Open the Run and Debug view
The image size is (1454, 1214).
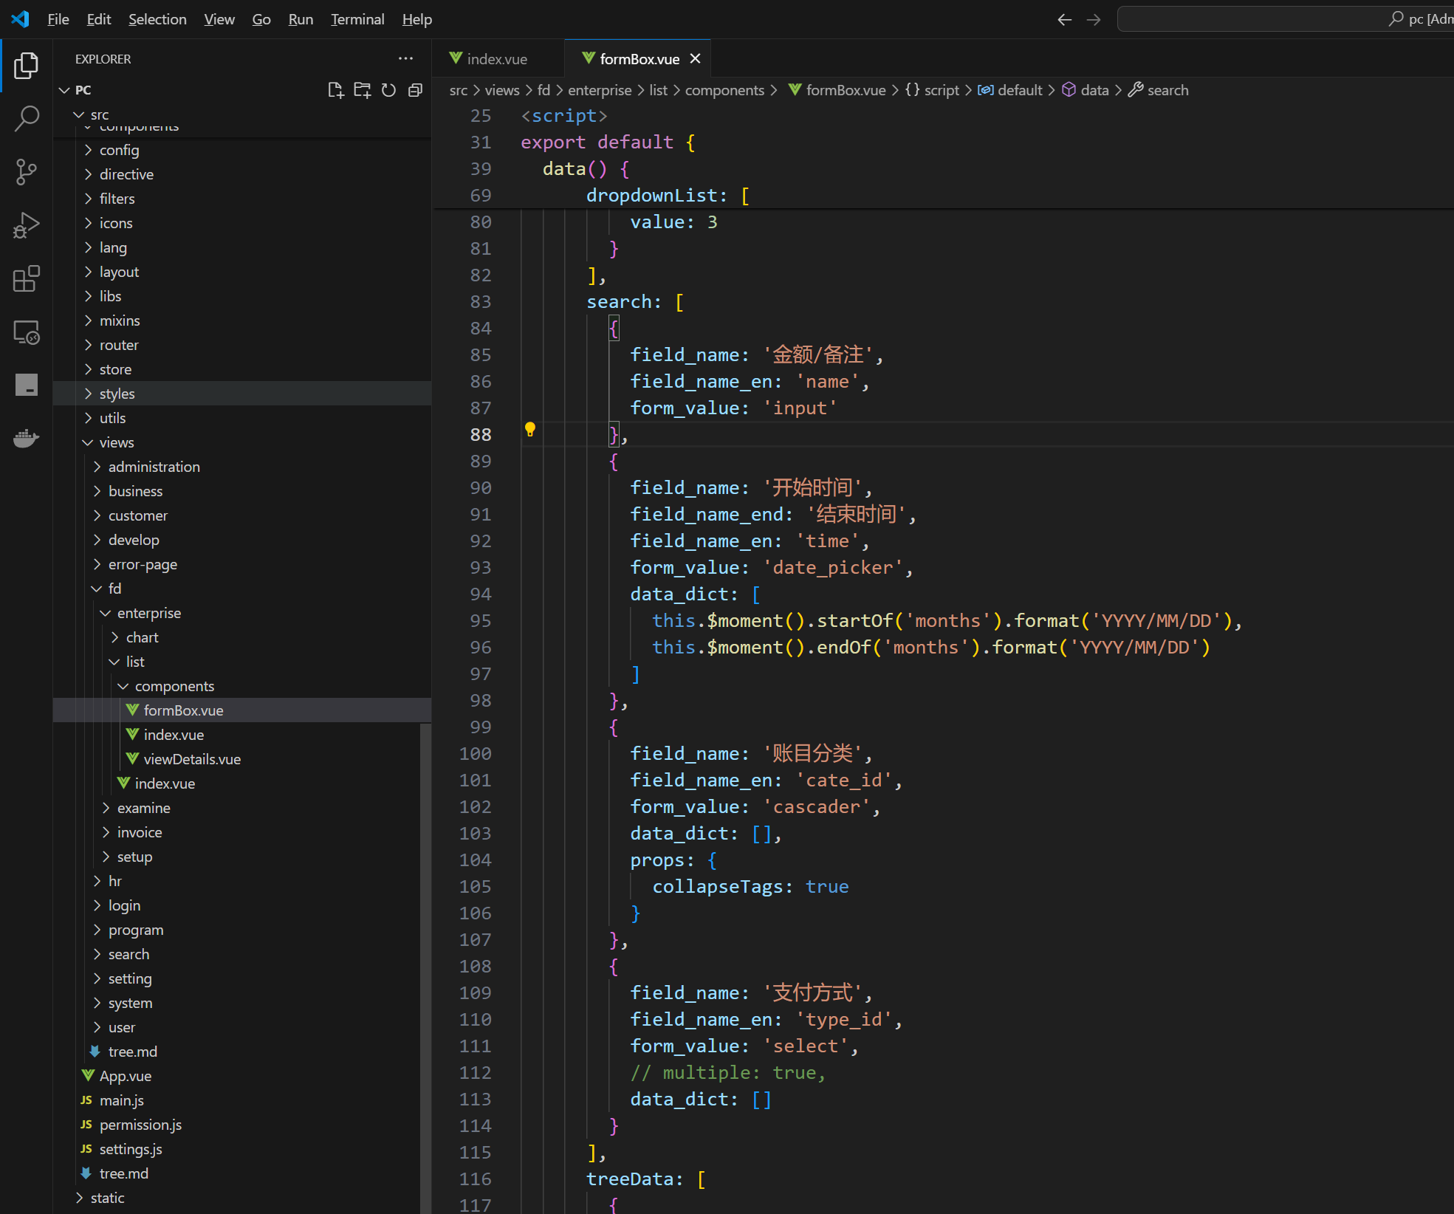(x=26, y=225)
